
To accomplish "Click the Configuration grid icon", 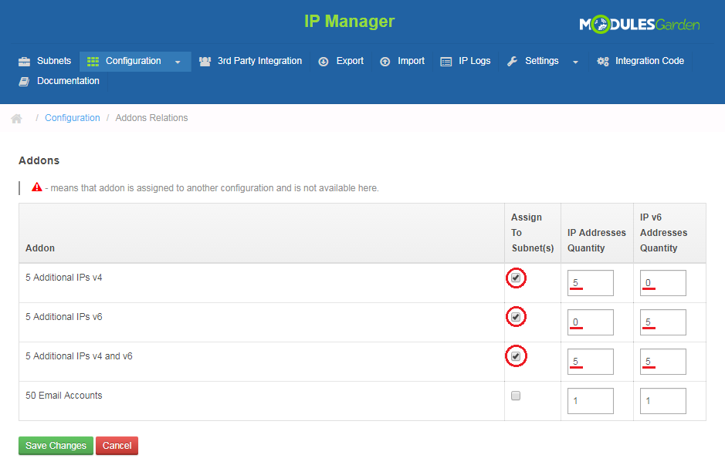I will pos(93,62).
